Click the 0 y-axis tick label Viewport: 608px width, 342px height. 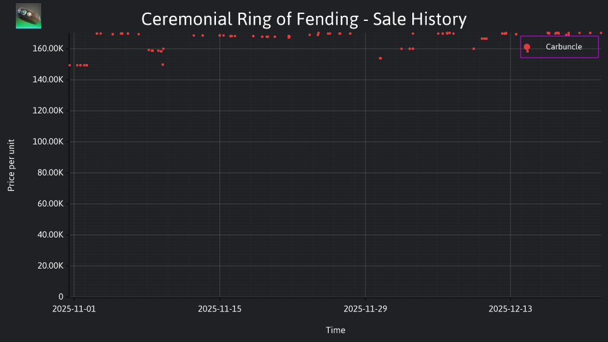pyautogui.click(x=61, y=296)
